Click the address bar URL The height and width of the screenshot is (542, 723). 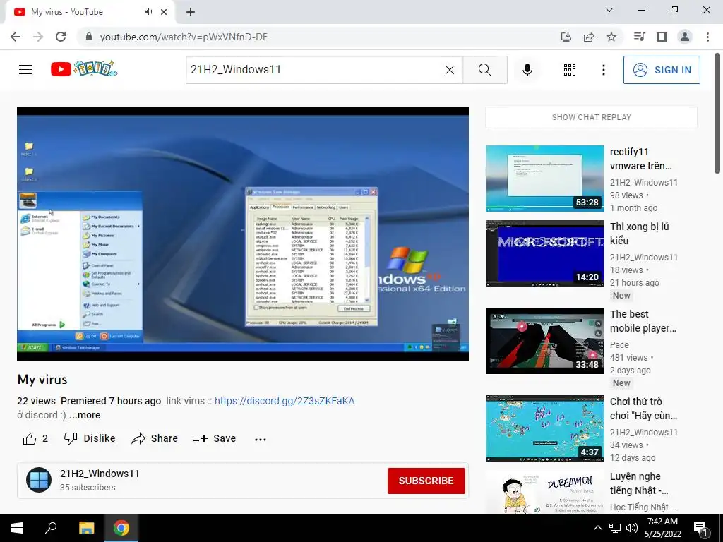184,37
